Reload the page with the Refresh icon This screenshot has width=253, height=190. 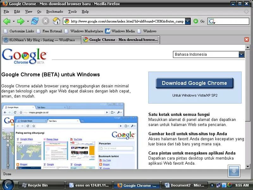coord(35,21)
